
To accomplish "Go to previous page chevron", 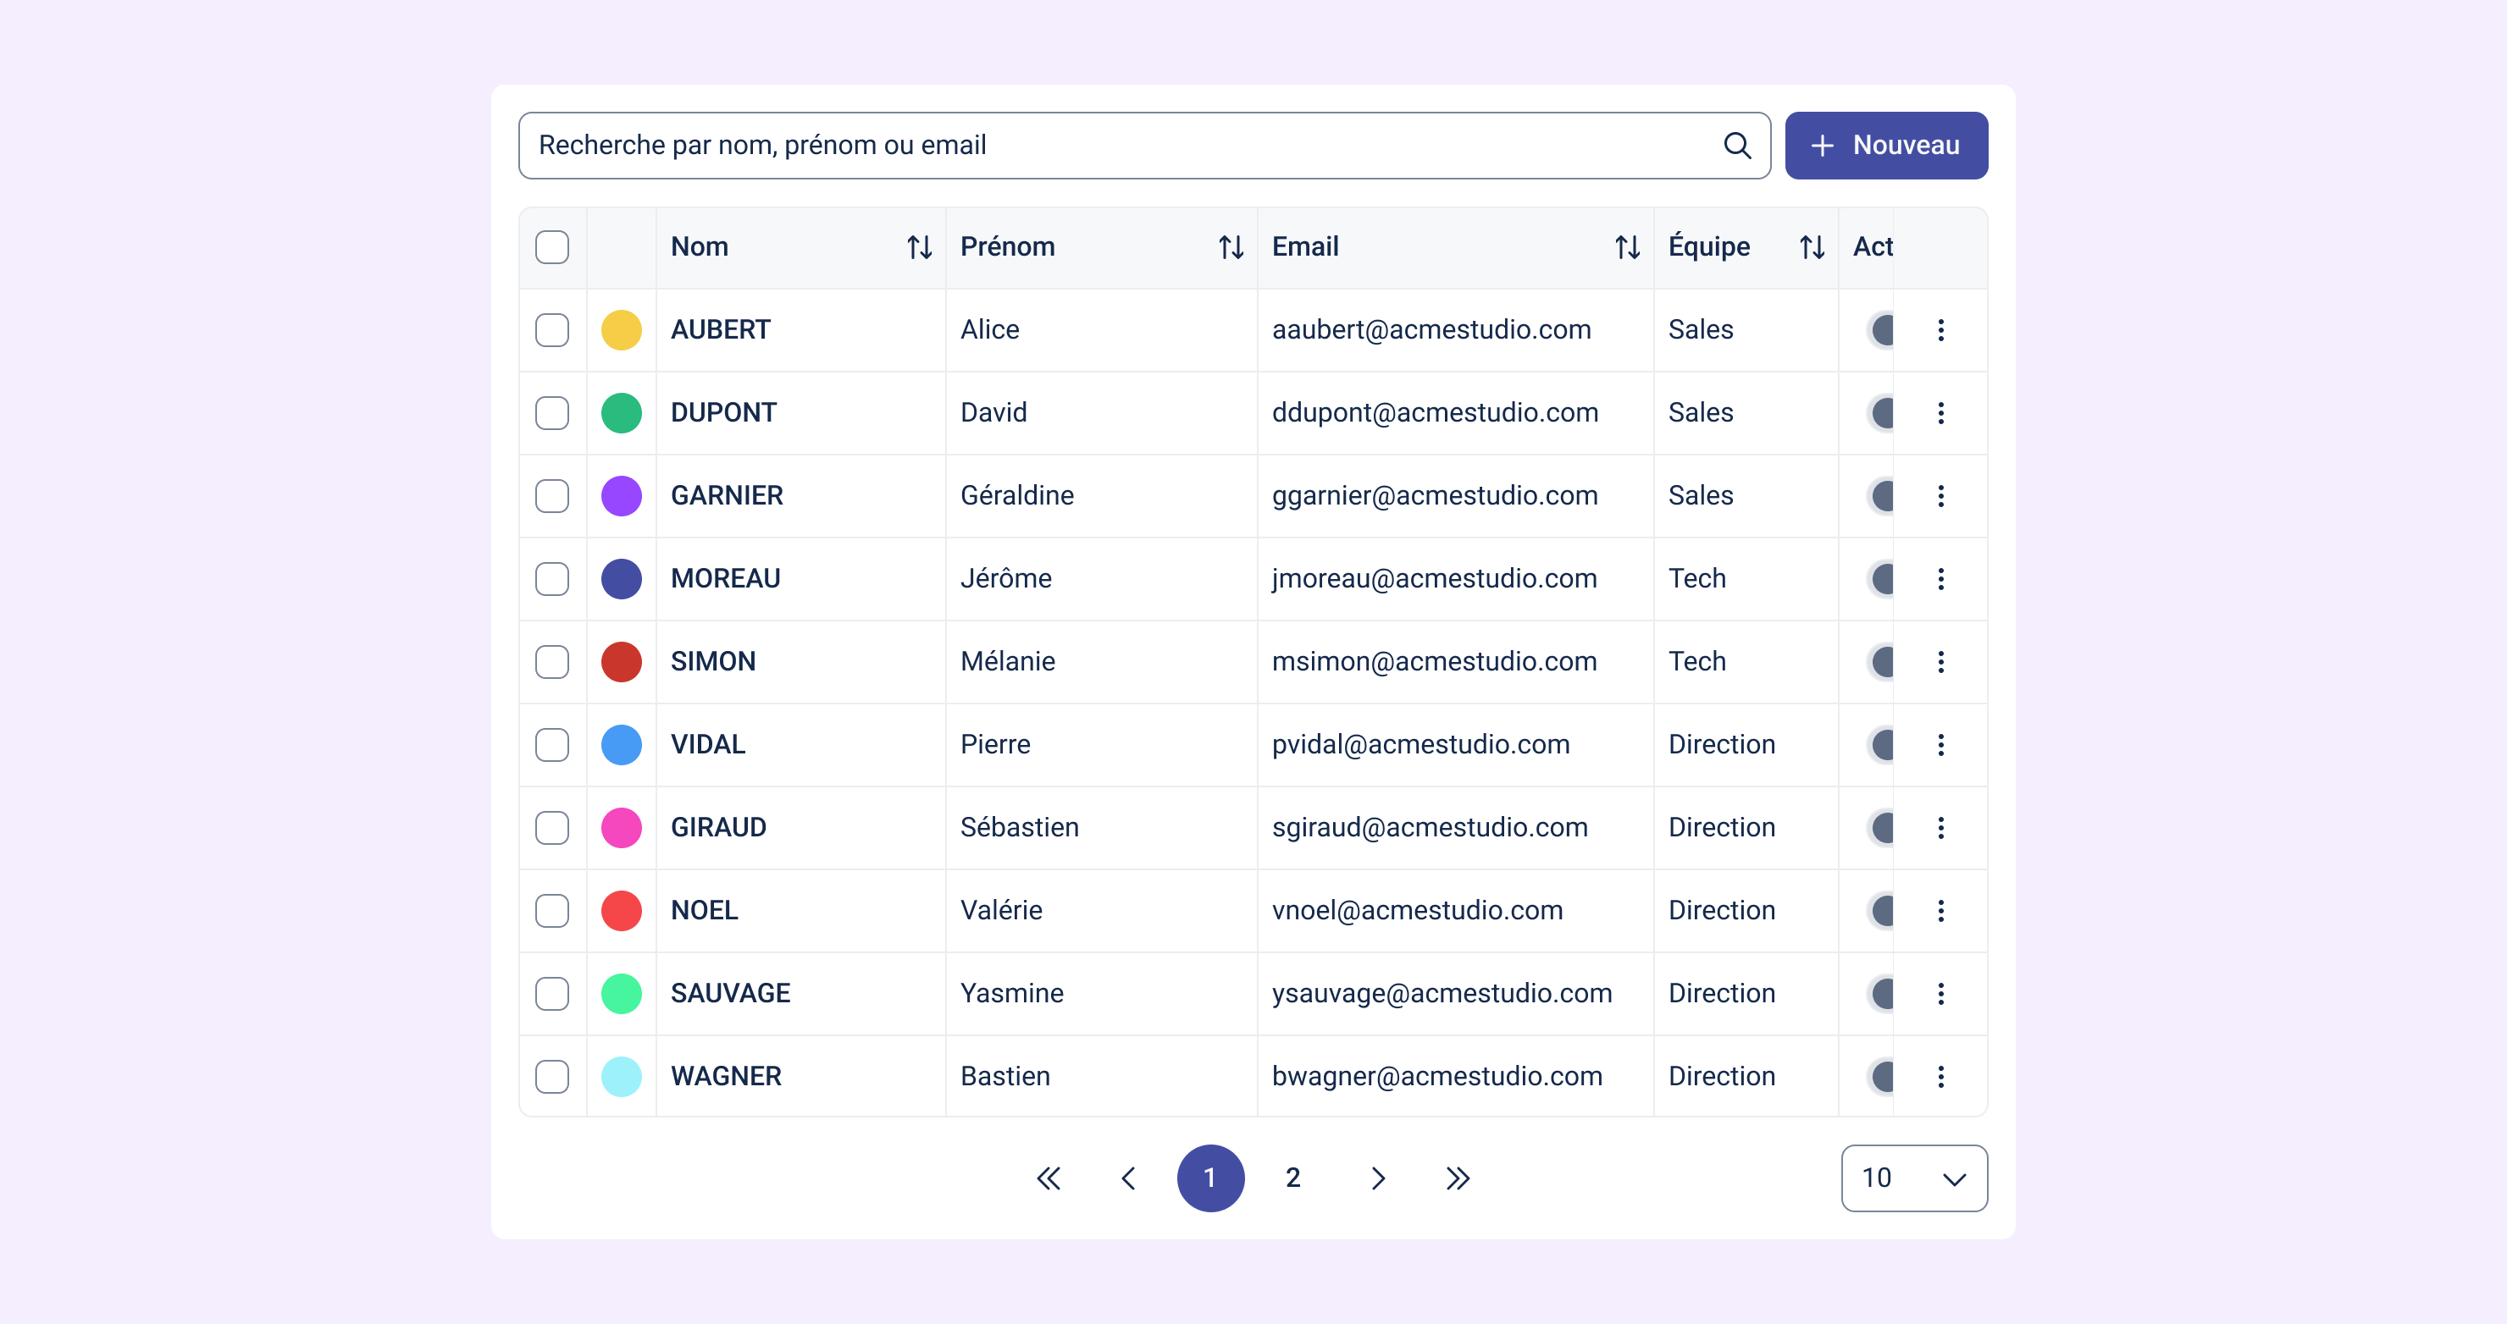I will coord(1128,1178).
